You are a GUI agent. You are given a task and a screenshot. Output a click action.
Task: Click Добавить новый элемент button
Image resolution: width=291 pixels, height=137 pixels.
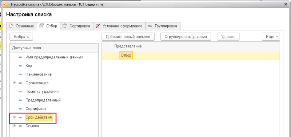point(128,37)
